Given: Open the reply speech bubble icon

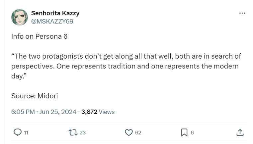Looking at the screenshot, I should point(17,132).
